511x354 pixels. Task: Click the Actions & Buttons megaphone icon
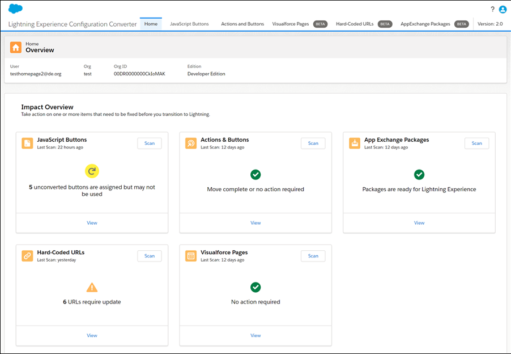[x=190, y=144]
